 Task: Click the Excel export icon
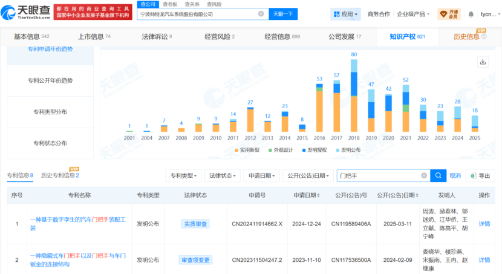pos(473,176)
